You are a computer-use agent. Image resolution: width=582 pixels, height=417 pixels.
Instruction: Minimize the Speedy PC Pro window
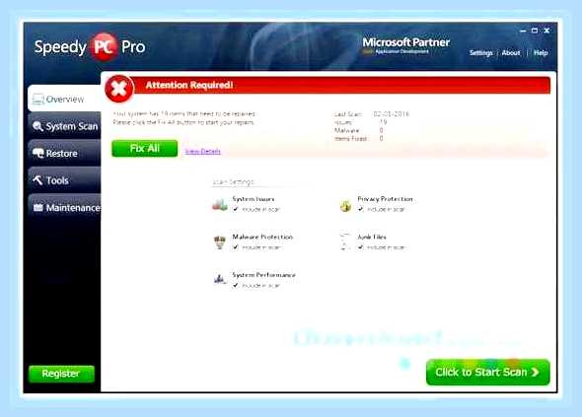523,31
